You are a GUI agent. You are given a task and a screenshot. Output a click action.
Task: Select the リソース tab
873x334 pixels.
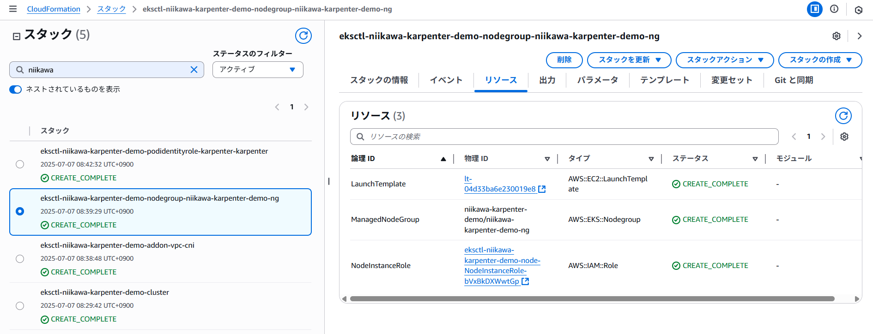pyautogui.click(x=501, y=80)
